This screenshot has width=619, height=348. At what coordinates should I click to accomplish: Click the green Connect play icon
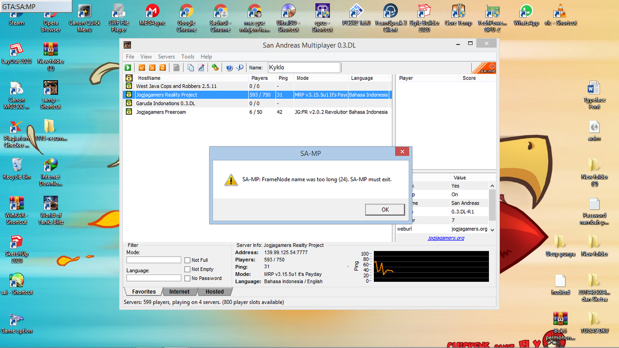point(128,68)
